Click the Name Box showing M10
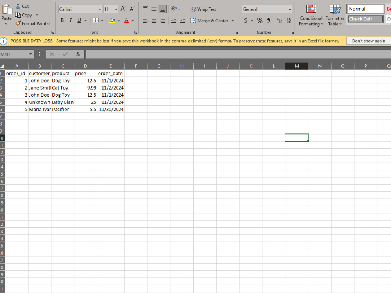This screenshot has height=293, width=391. 14,54
